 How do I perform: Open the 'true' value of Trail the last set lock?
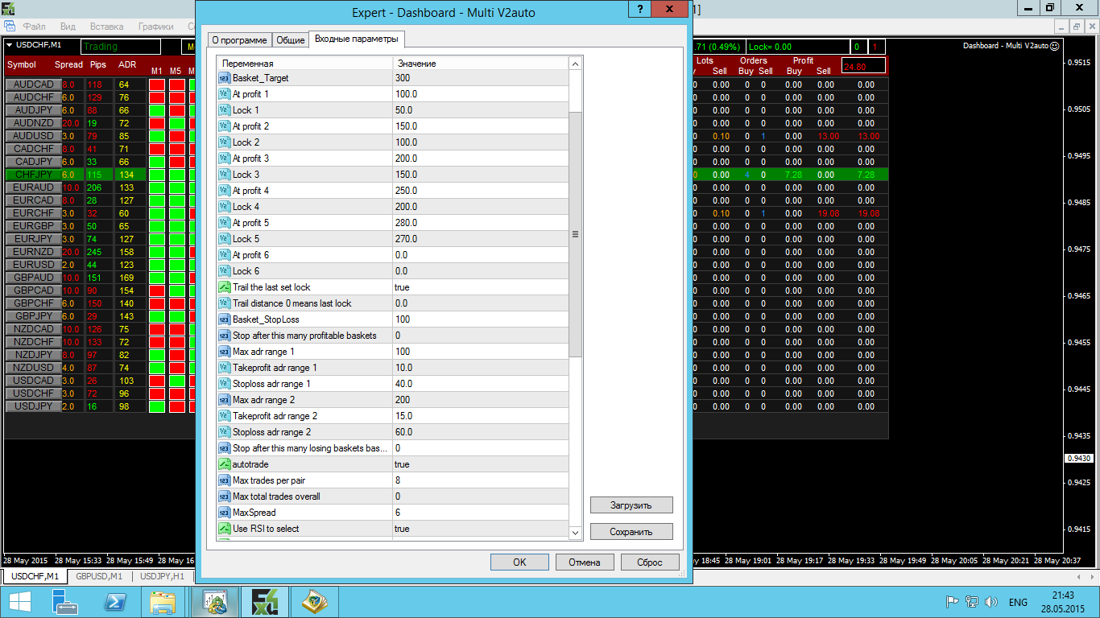point(481,287)
